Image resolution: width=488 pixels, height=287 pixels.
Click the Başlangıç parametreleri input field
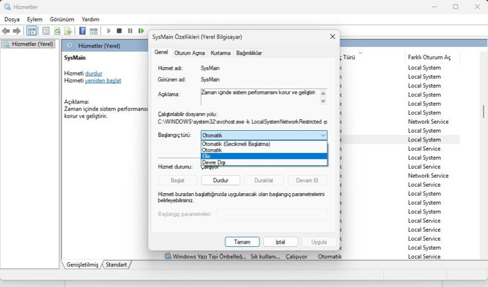click(272, 214)
